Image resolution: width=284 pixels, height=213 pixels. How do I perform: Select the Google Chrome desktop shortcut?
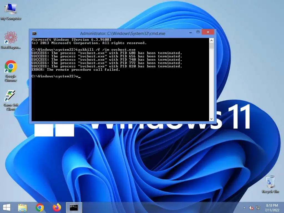[11, 71]
